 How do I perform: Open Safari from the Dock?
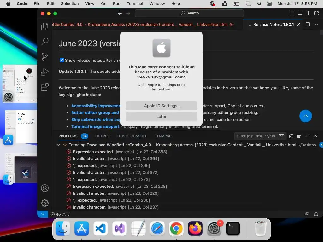point(157,228)
